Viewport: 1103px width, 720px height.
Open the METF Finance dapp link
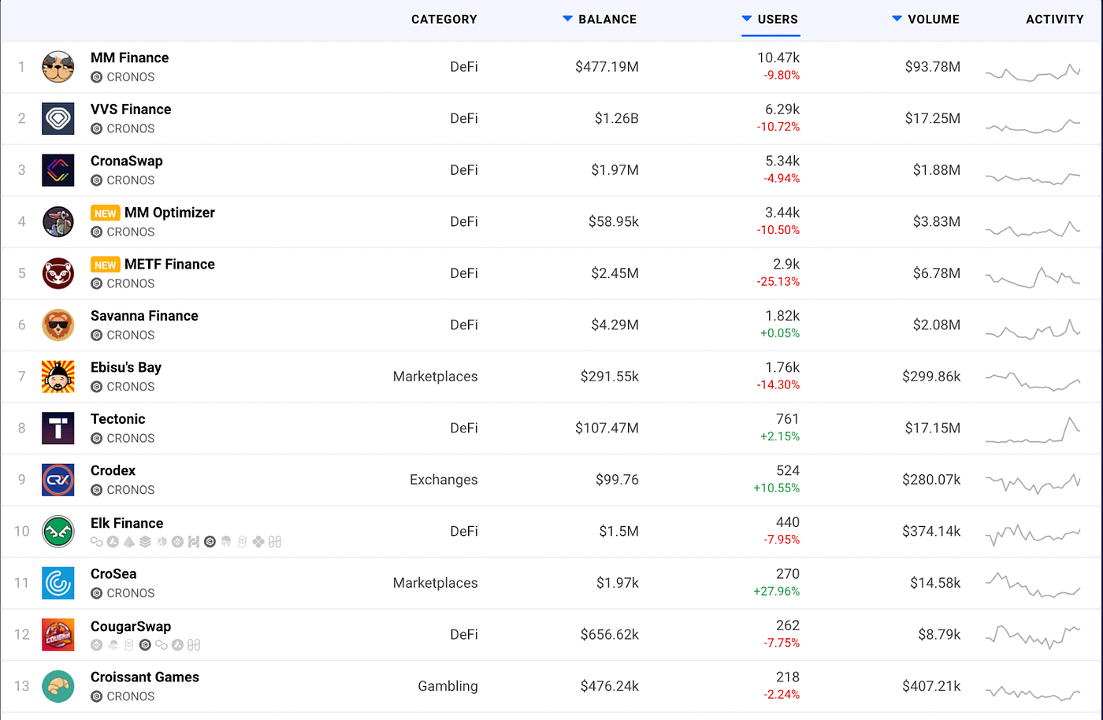pyautogui.click(x=169, y=264)
